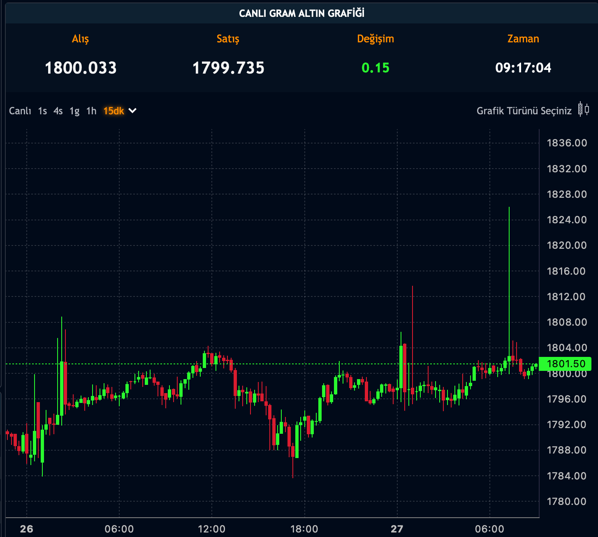The width and height of the screenshot is (598, 537).
Task: Click the Zaman heading
Action: tap(523, 39)
